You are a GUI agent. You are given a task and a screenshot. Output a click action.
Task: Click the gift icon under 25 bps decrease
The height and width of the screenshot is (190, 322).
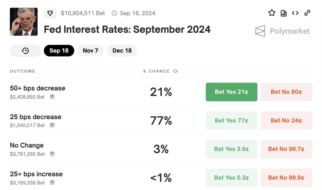coord(52,125)
